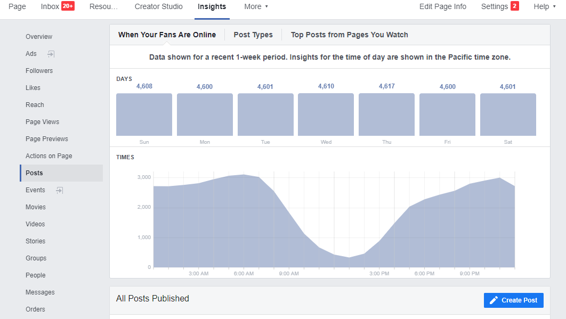Image resolution: width=566 pixels, height=319 pixels.
Task: Open the Videos section in sidebar
Action: tap(35, 224)
